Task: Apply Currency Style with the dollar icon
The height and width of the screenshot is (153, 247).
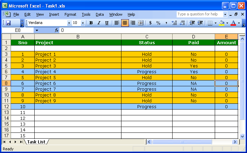Action: pos(150,23)
